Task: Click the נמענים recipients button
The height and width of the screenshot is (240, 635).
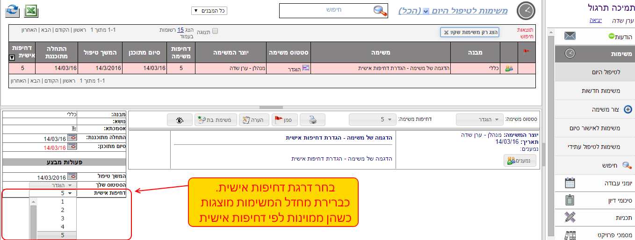Action: pyautogui.click(x=520, y=161)
